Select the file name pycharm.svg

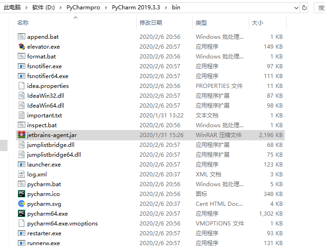click(x=44, y=204)
